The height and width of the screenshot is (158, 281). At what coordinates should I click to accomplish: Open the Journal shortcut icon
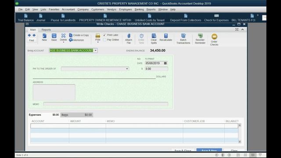point(41,16)
